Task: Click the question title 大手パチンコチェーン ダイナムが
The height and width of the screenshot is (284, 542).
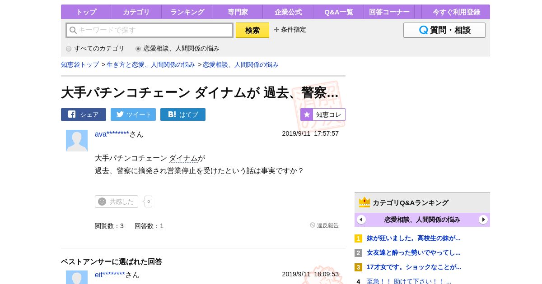Action: pyautogui.click(x=200, y=92)
